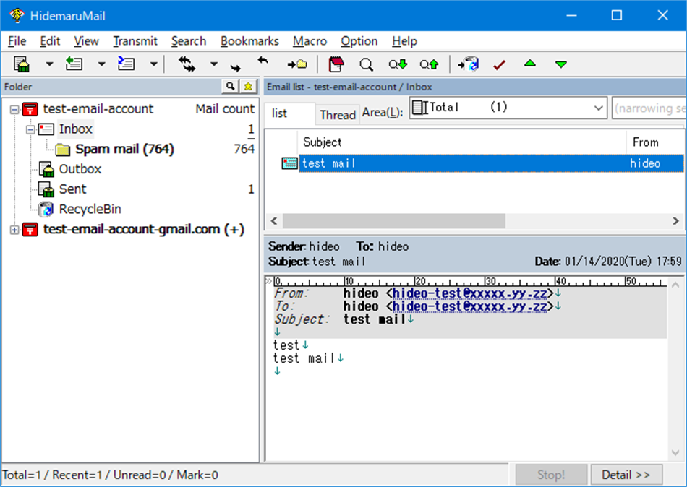Click the Folder pane header label

tap(18, 87)
